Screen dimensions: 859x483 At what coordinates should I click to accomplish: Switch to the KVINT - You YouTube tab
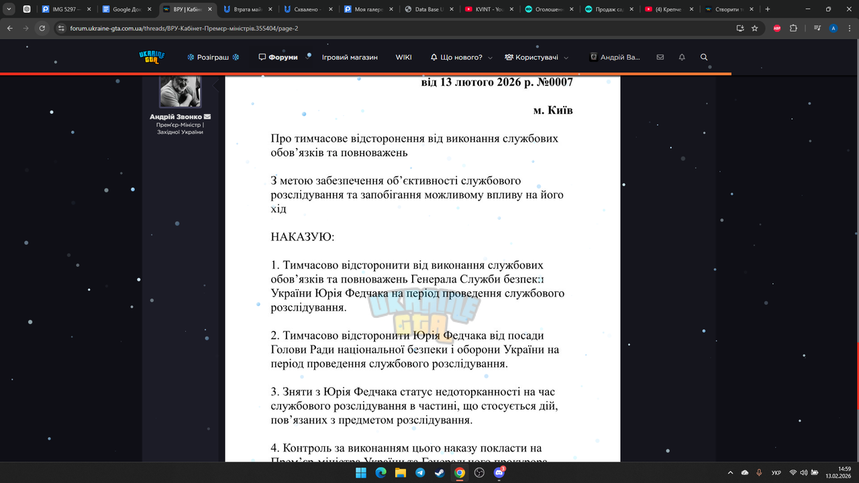[487, 9]
